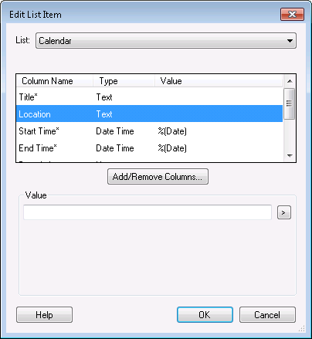Select the Start Time* row

pos(149,131)
